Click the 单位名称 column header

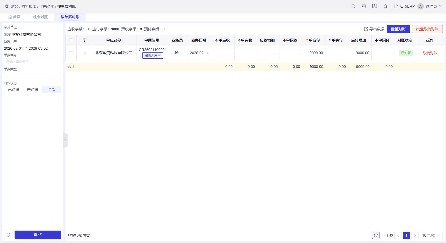click(114, 40)
